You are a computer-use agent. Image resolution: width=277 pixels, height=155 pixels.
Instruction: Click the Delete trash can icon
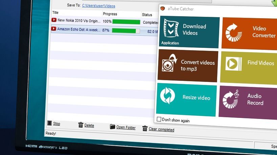[80, 125]
